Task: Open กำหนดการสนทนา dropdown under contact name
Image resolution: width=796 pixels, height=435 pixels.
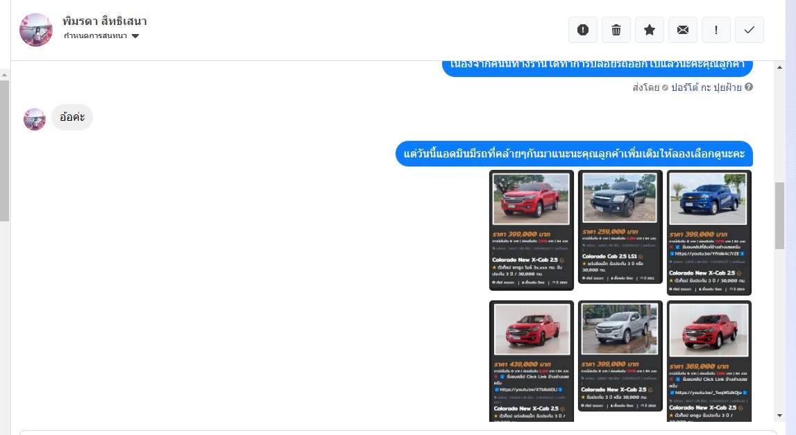Action: [101, 36]
